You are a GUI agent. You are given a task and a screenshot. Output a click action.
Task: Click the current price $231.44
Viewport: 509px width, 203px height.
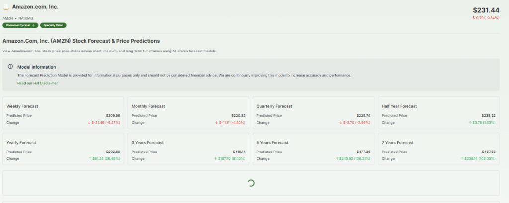click(486, 10)
